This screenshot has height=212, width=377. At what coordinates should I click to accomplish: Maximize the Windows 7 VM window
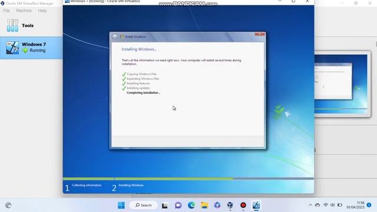click(293, 1)
